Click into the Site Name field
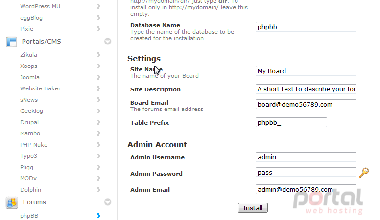The height and width of the screenshot is (220, 380). pyautogui.click(x=306, y=71)
